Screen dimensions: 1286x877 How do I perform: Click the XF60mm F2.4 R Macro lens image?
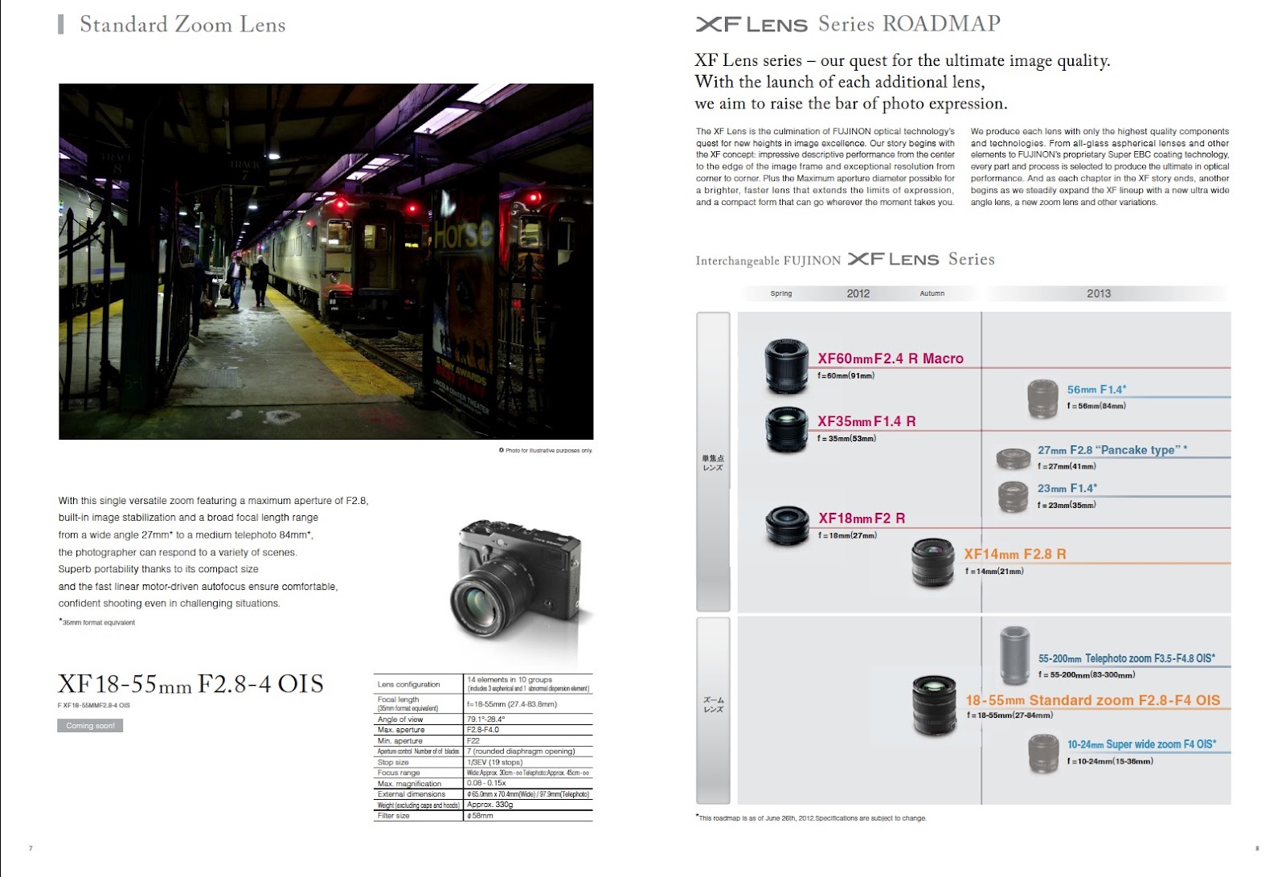click(786, 367)
